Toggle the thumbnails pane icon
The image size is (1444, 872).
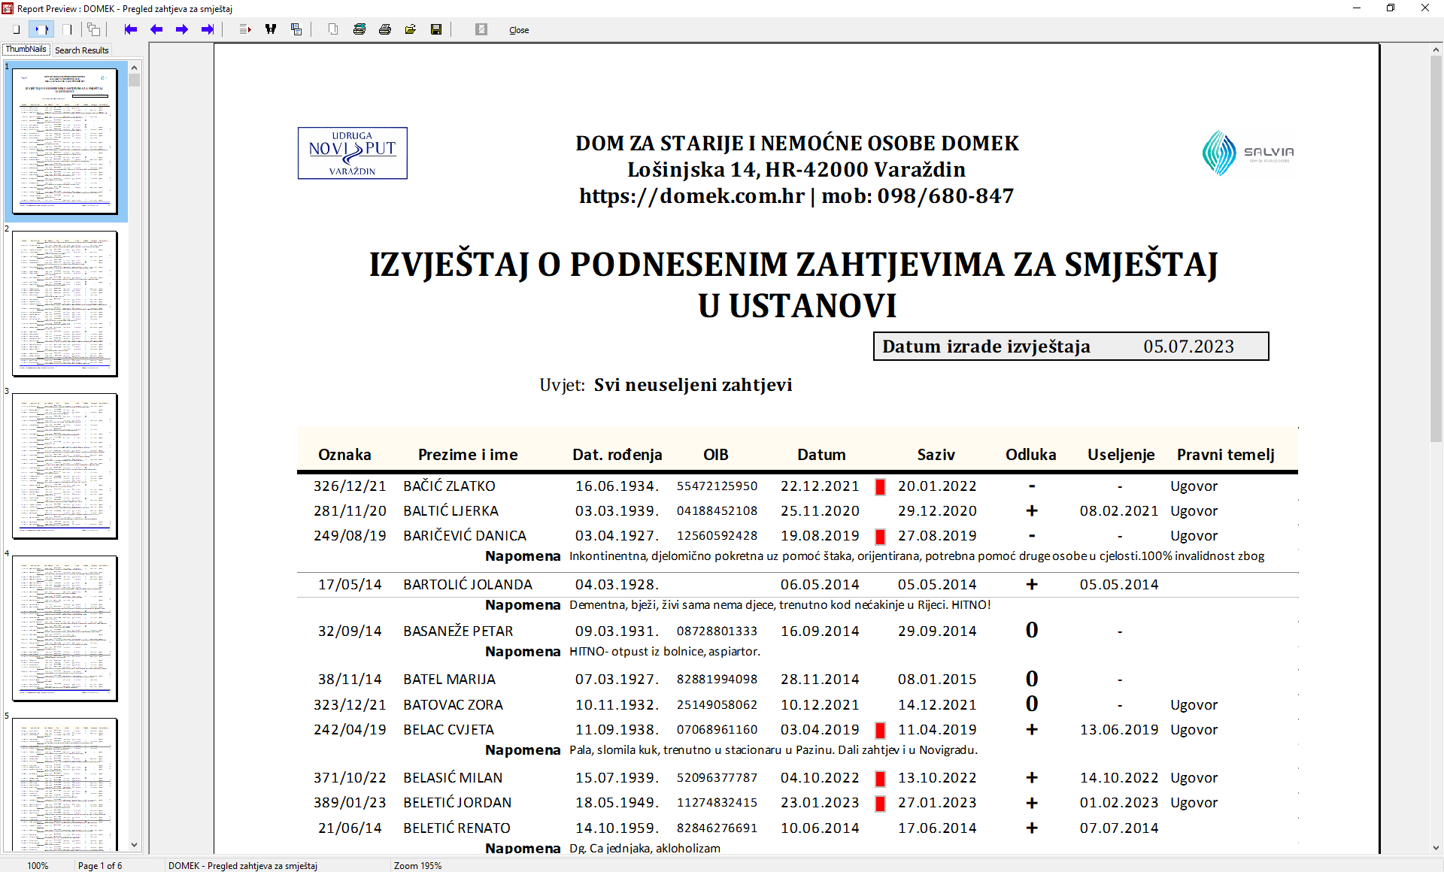pyautogui.click(x=296, y=29)
